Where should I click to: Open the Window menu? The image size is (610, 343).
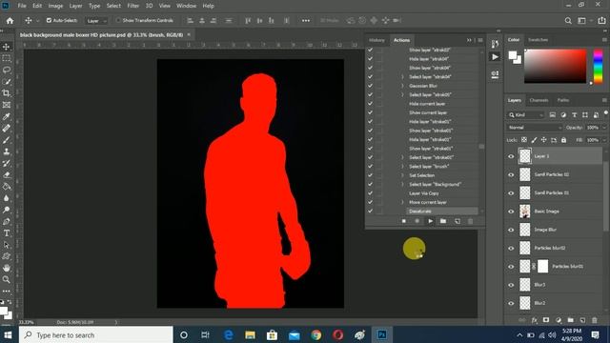187,6
